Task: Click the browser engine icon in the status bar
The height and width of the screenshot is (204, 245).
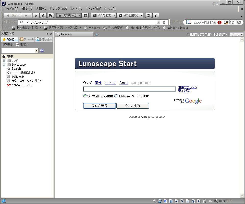Action: coord(3,201)
